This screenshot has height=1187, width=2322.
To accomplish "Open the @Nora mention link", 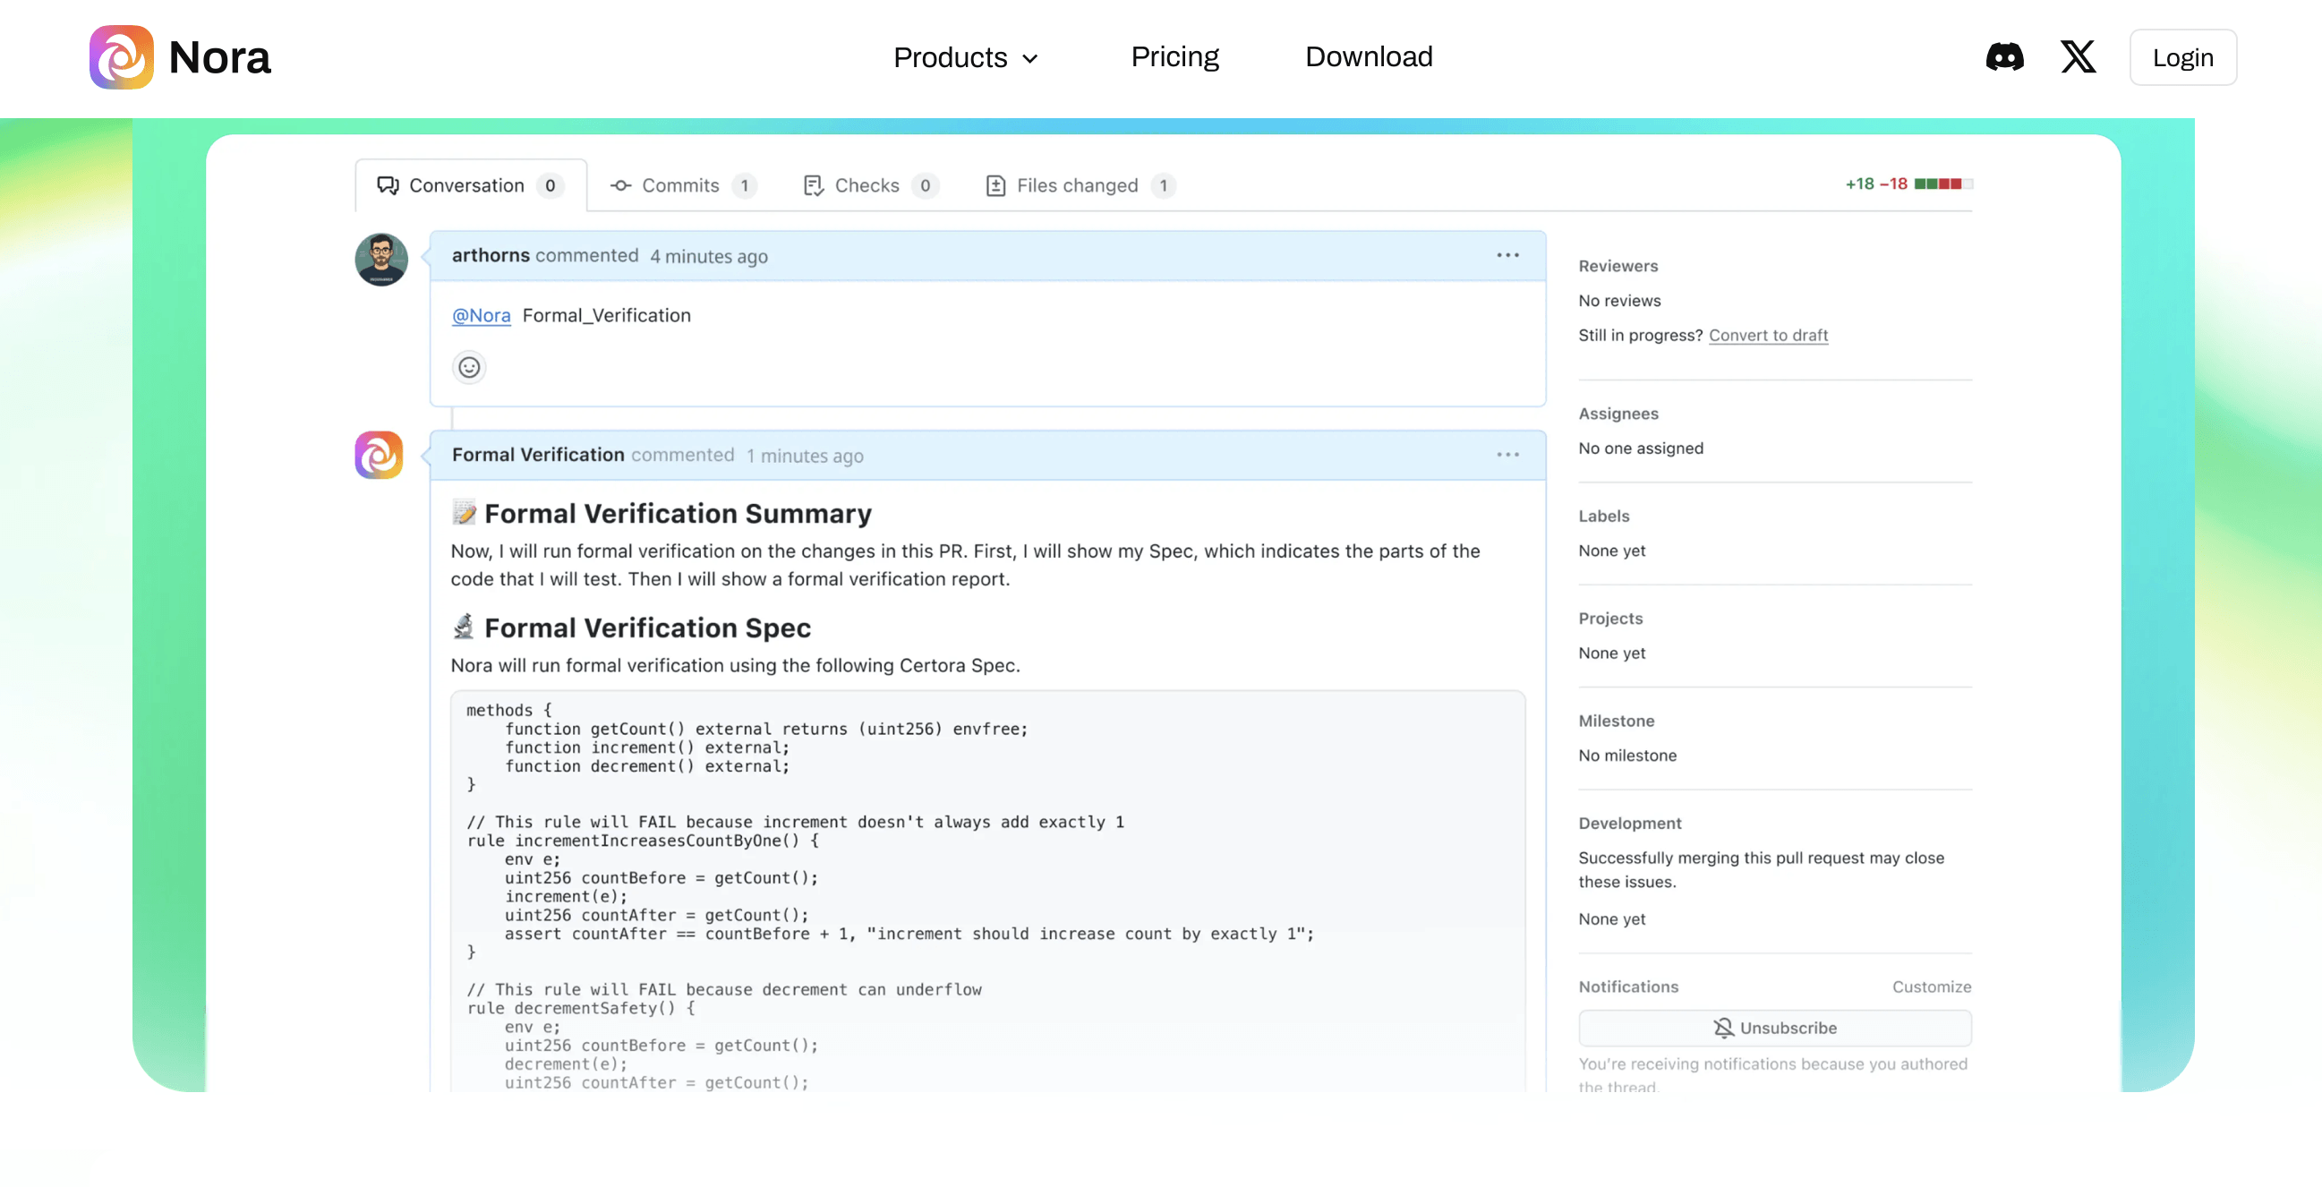I will tap(481, 314).
